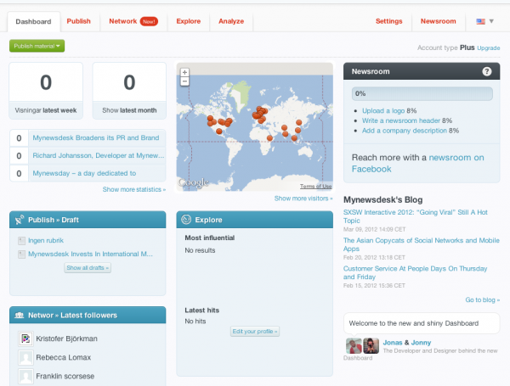This screenshot has height=386, width=510.
Task: Click Write a newsroom header link
Action: tap(401, 120)
